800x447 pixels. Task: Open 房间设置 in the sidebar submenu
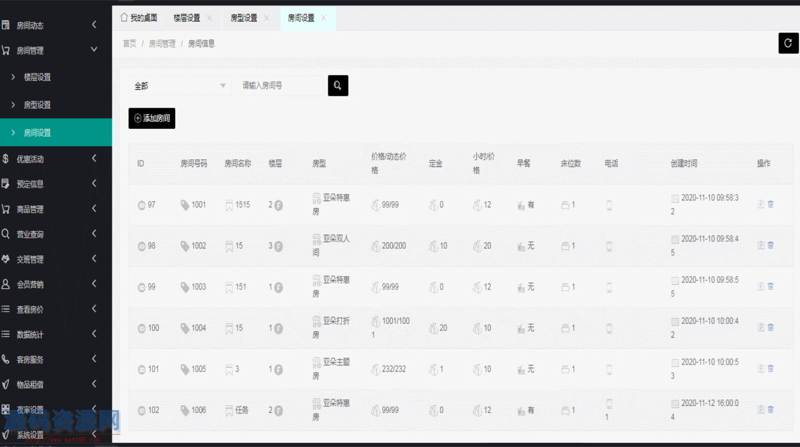tap(56, 132)
